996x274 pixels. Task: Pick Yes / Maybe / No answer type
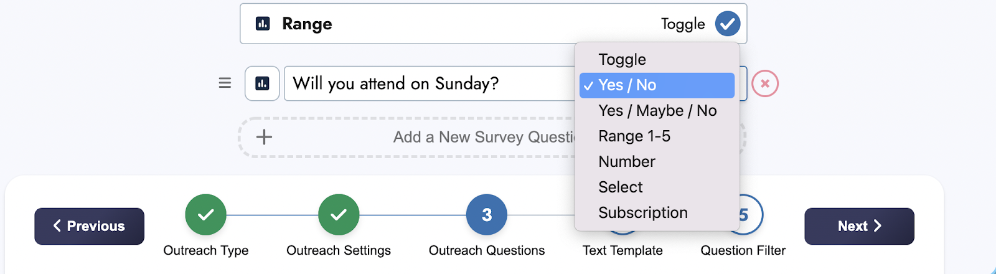click(657, 111)
